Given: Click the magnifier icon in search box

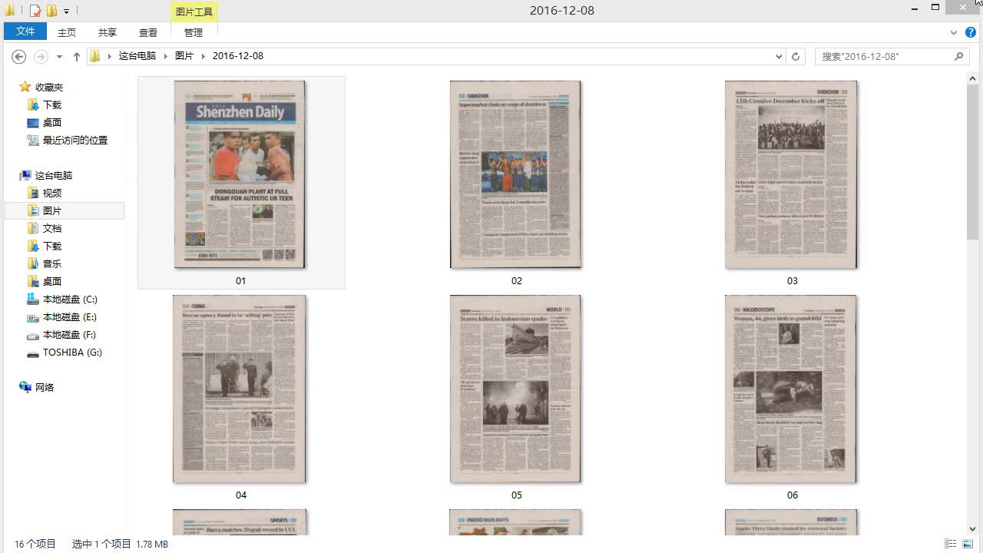Looking at the screenshot, I should pyautogui.click(x=958, y=56).
